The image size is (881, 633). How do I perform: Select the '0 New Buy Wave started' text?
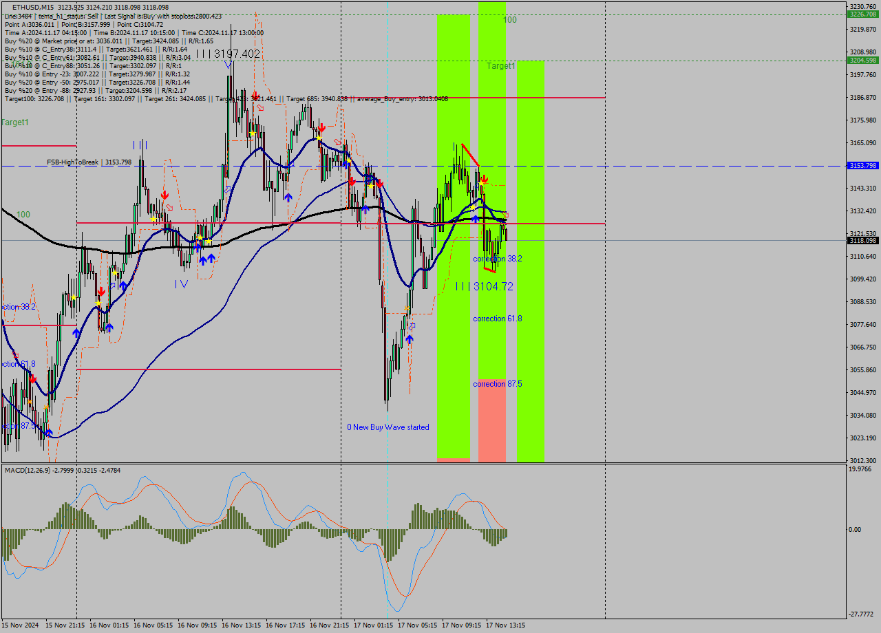tap(388, 427)
